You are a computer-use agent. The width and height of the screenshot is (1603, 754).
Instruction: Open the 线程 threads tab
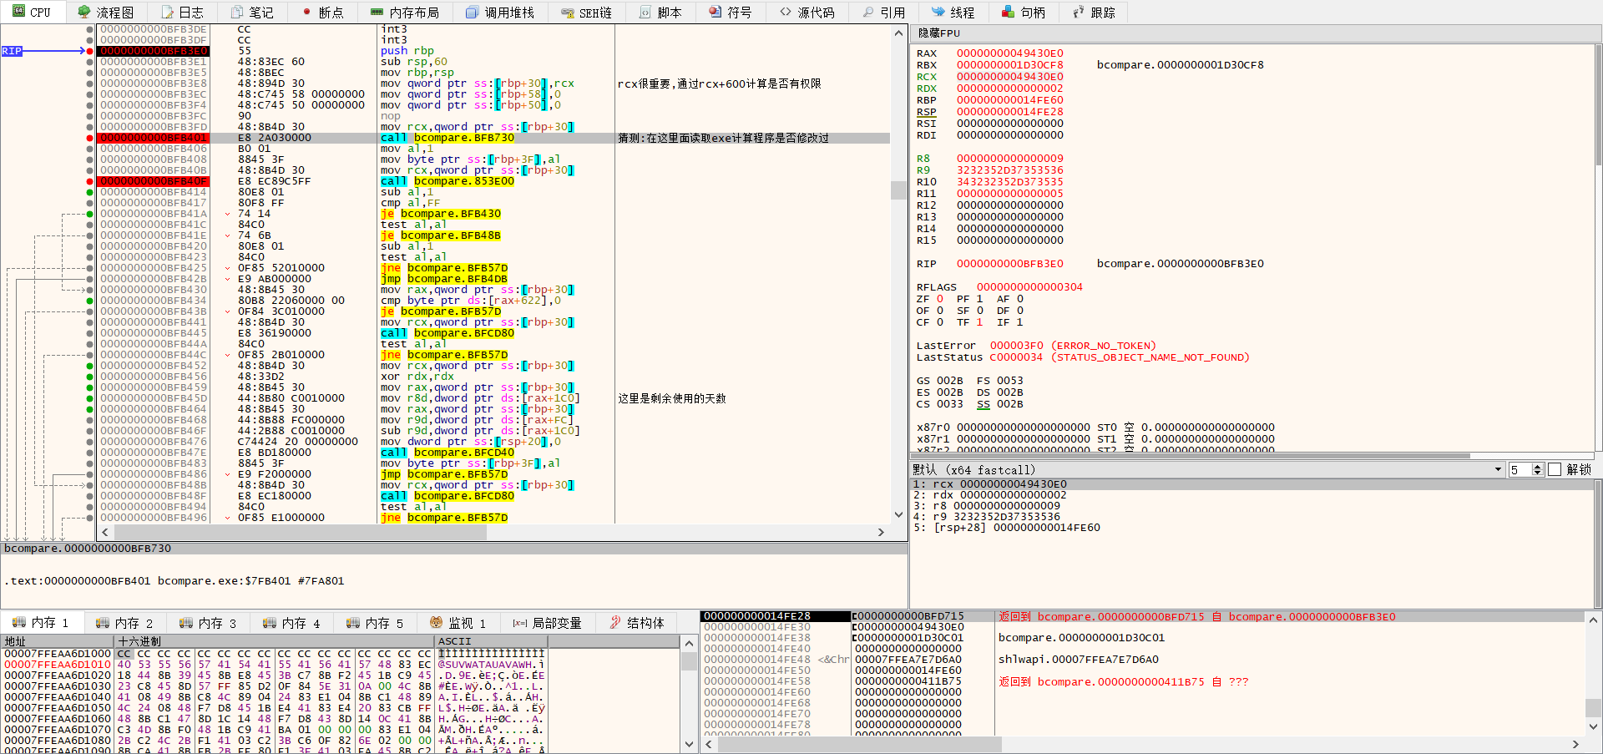coord(953,13)
